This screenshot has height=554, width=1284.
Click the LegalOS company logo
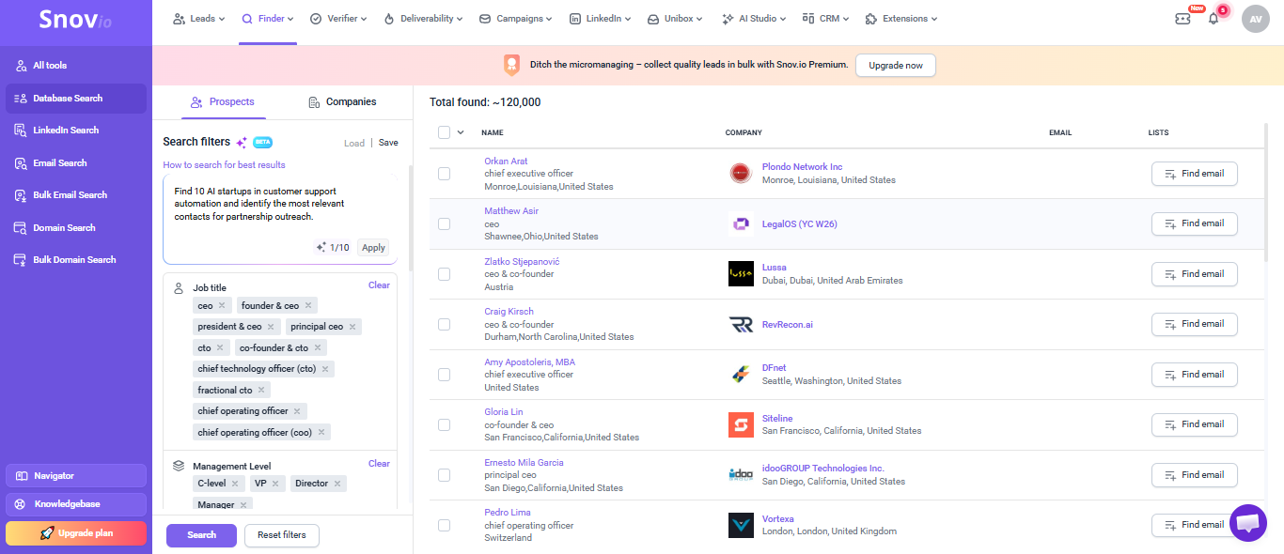pyautogui.click(x=741, y=223)
